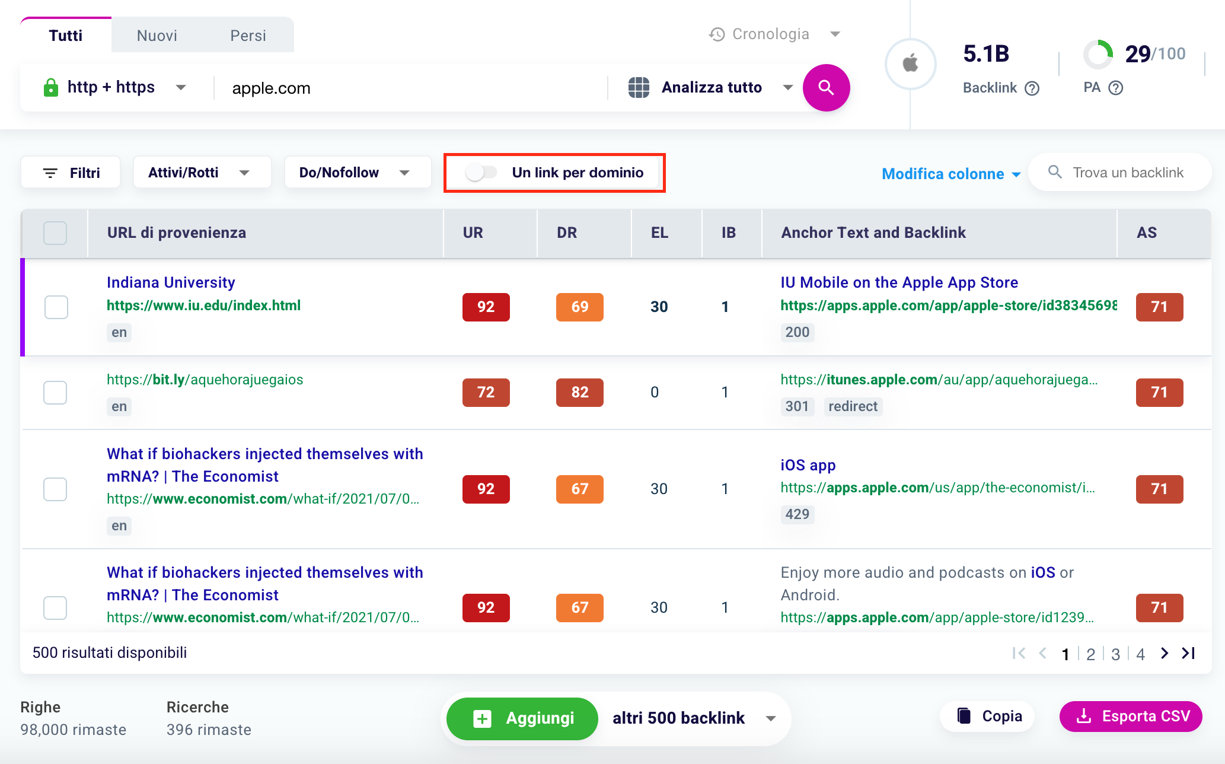The image size is (1225, 764).
Task: Click the Apple logo favicon
Action: [911, 63]
